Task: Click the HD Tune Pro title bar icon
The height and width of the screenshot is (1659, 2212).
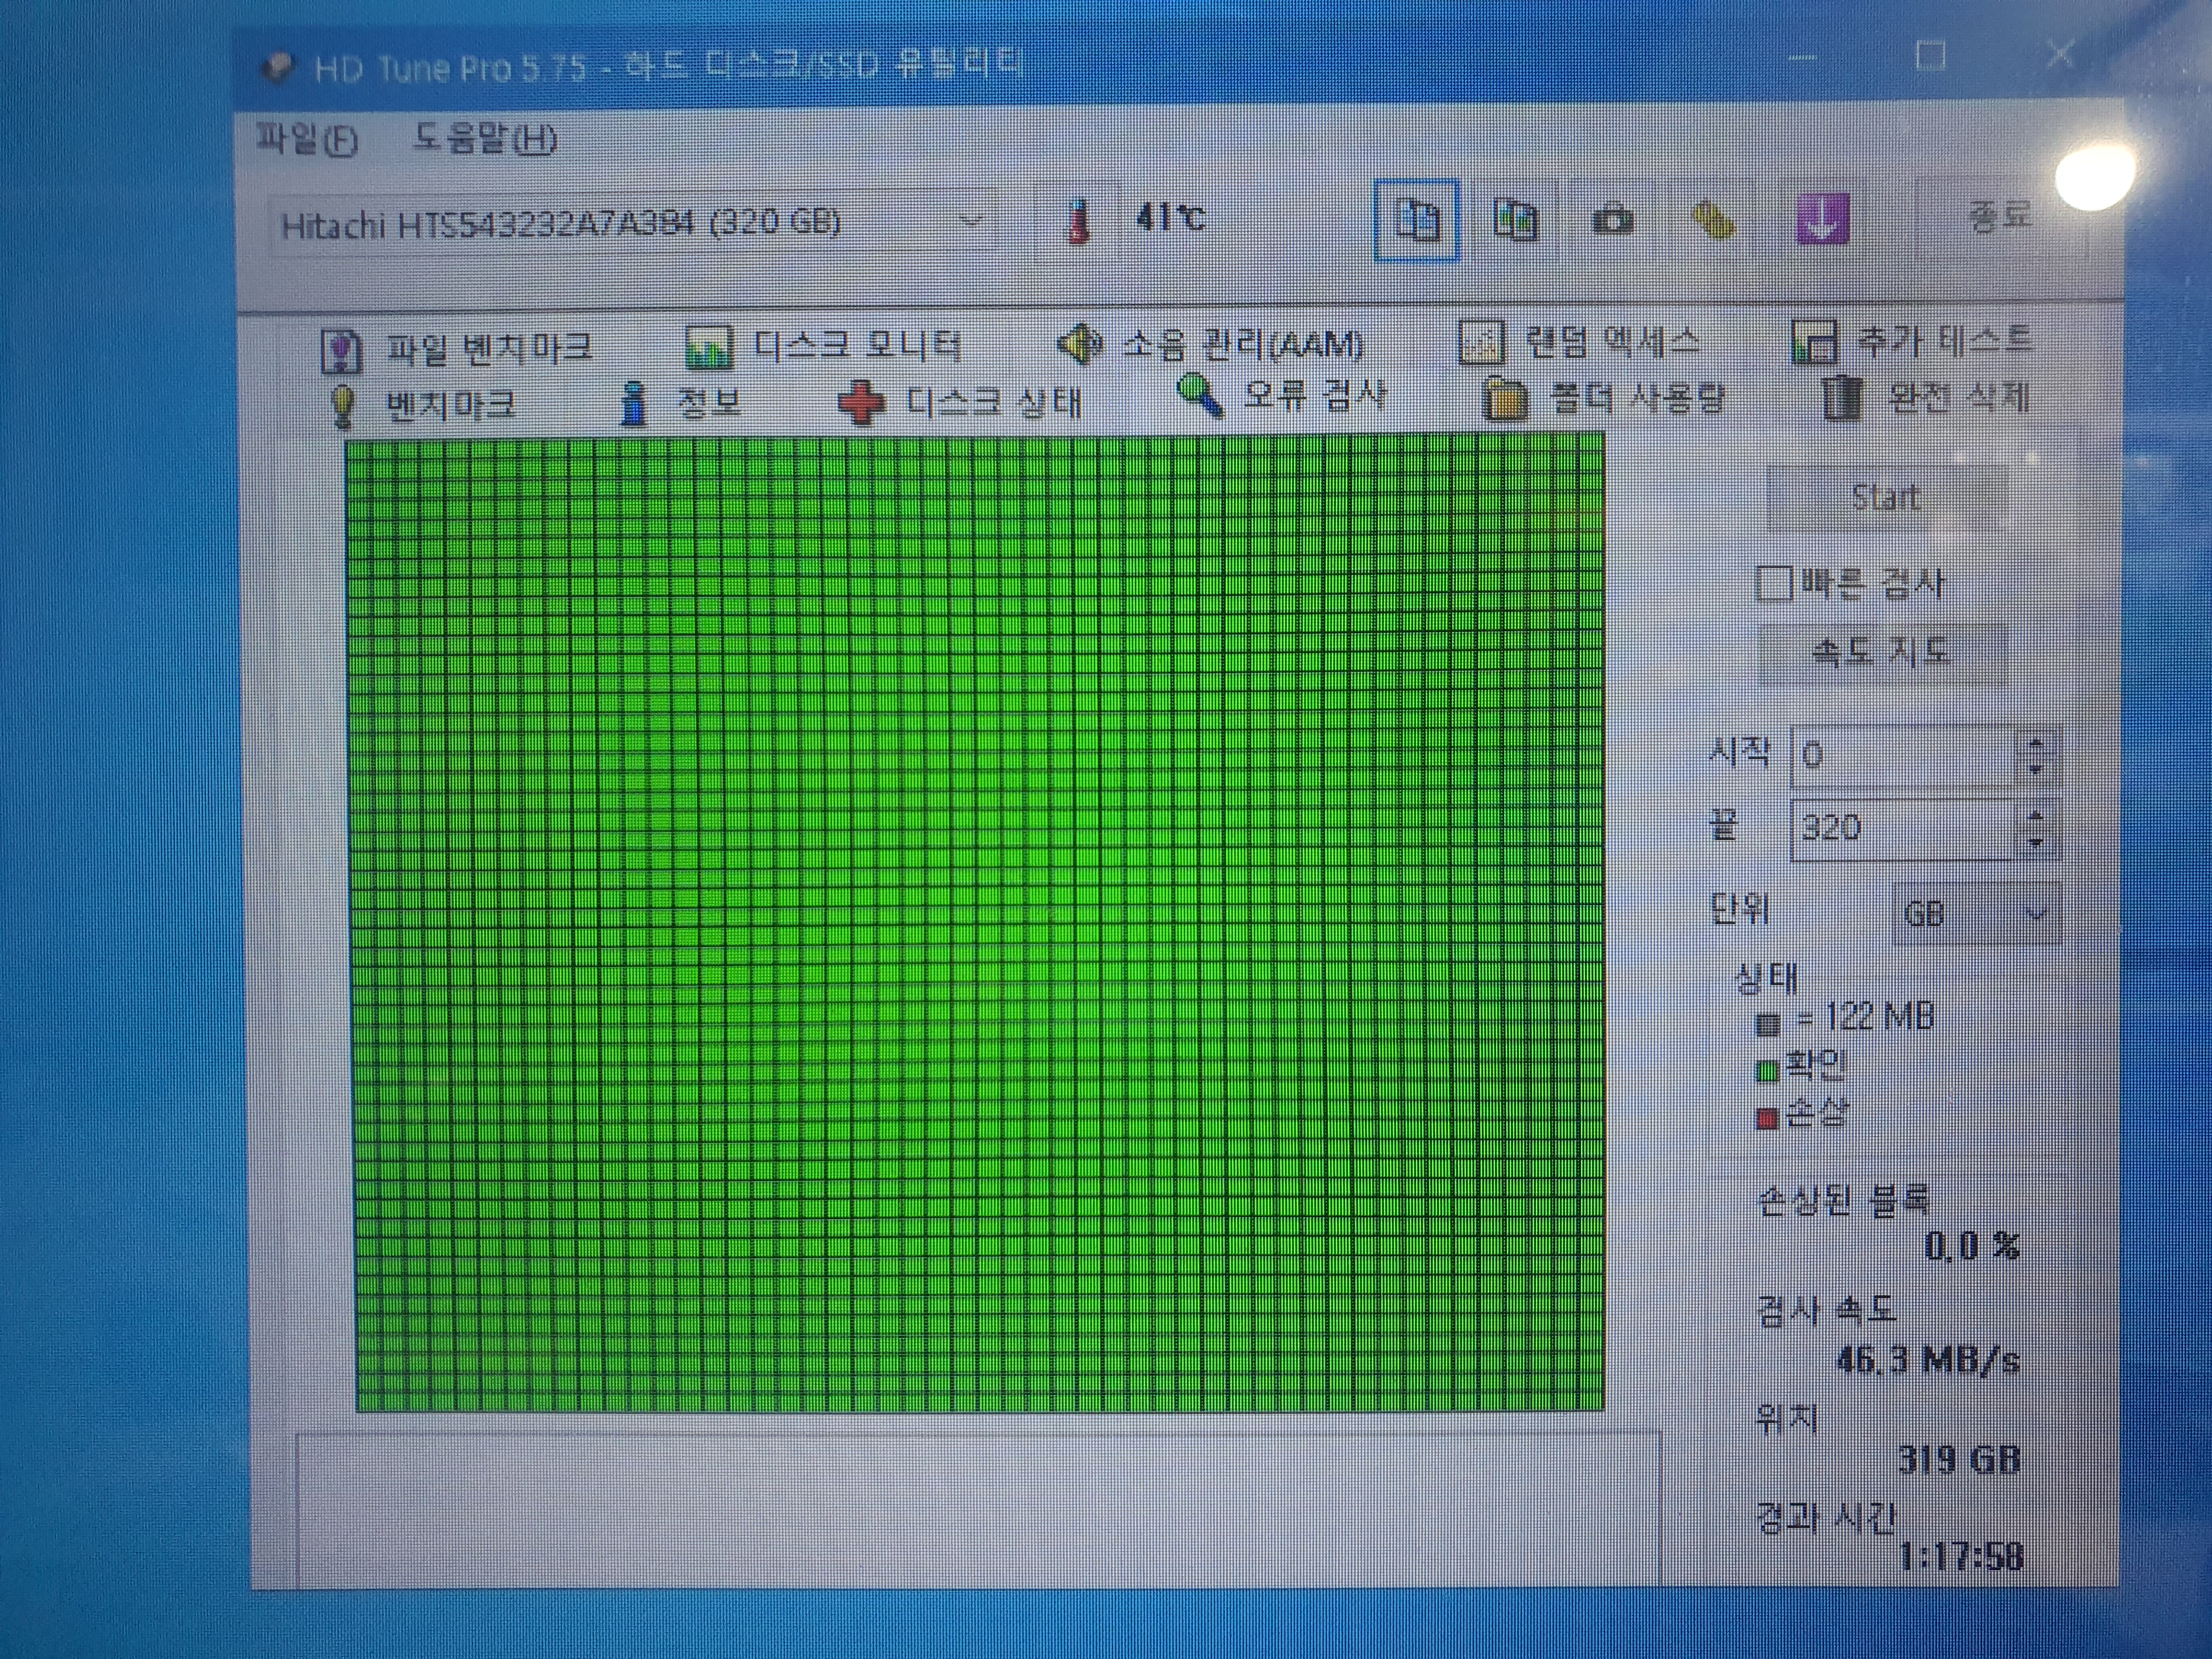Action: [277, 68]
